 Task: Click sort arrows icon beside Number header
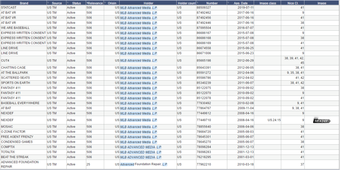point(197,3)
